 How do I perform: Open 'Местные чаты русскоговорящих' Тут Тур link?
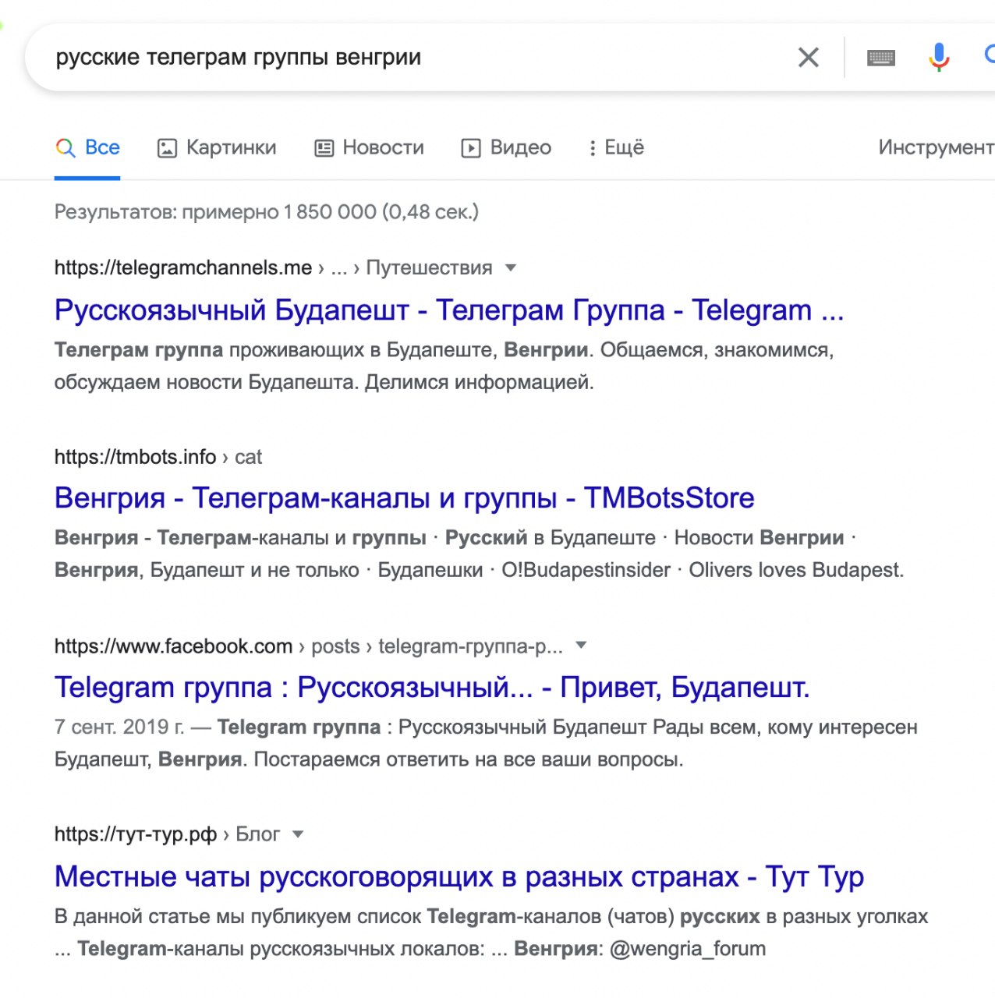459,877
